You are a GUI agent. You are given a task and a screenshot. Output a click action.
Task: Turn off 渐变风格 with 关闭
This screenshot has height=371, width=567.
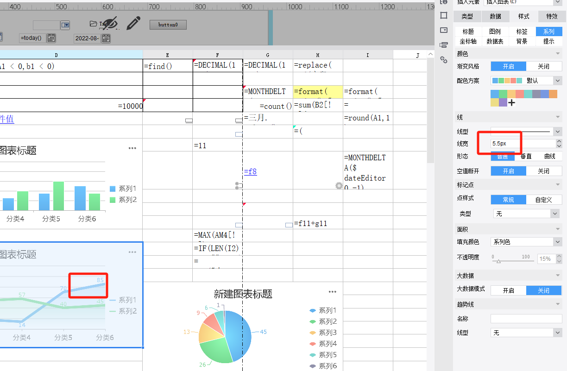coord(544,66)
